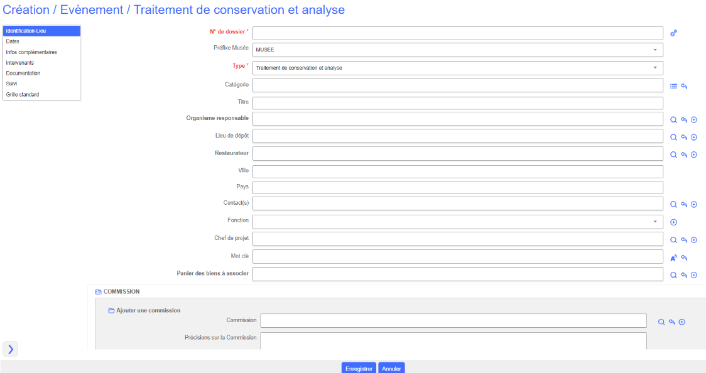Search contacts using the Contact(s) magnifier icon
706x373 pixels.
[x=673, y=205]
